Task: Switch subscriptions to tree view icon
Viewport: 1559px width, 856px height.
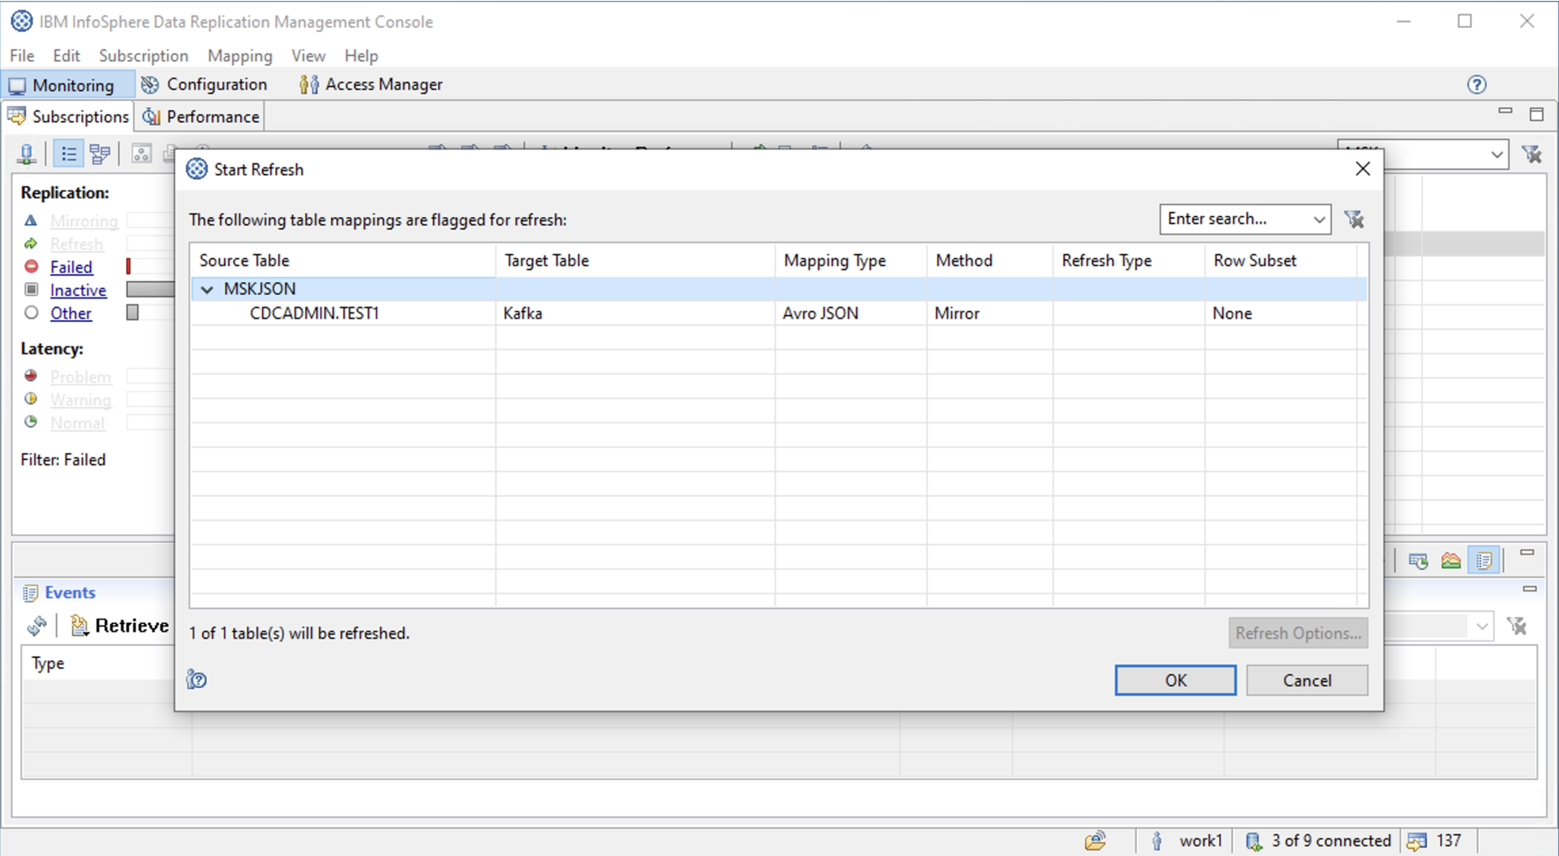Action: (x=99, y=153)
